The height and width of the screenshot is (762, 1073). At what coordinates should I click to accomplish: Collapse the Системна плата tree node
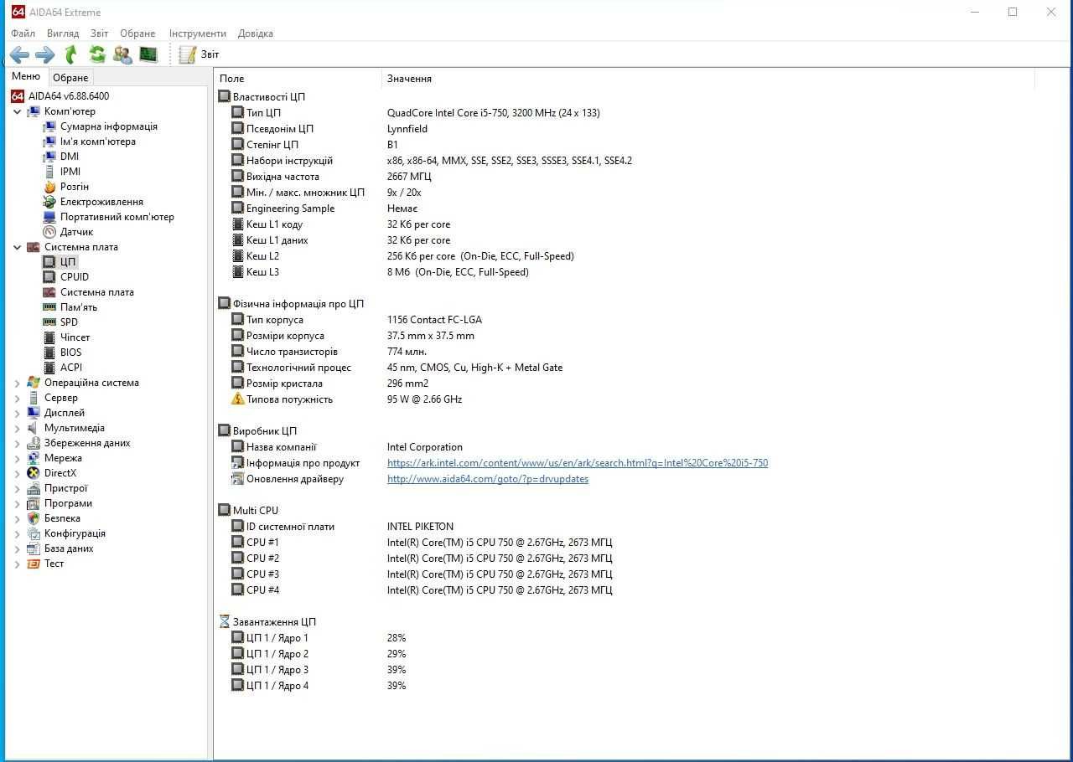tap(17, 247)
